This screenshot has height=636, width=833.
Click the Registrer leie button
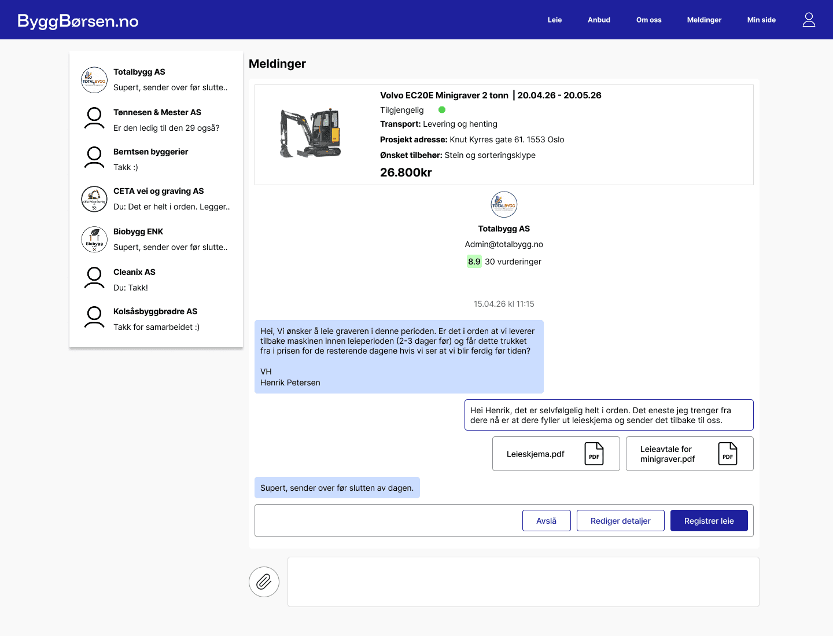(x=709, y=520)
